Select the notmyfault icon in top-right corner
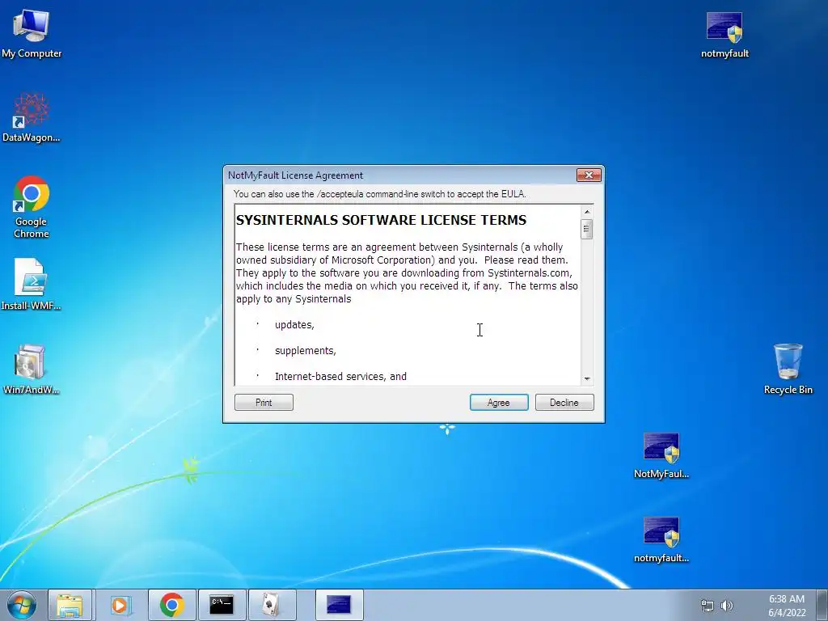This screenshot has width=828, height=621. pyautogui.click(x=724, y=34)
